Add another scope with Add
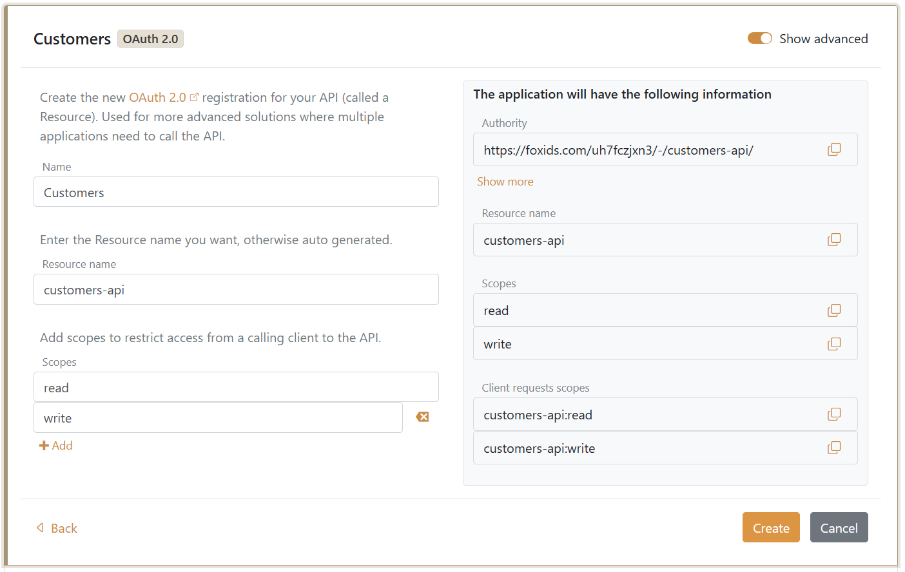Screen dimensions: 905x572 [55, 445]
